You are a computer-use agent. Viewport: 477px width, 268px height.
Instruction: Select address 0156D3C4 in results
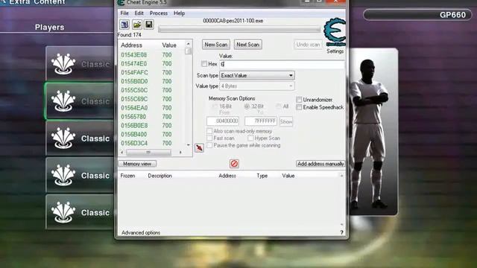[134, 143]
